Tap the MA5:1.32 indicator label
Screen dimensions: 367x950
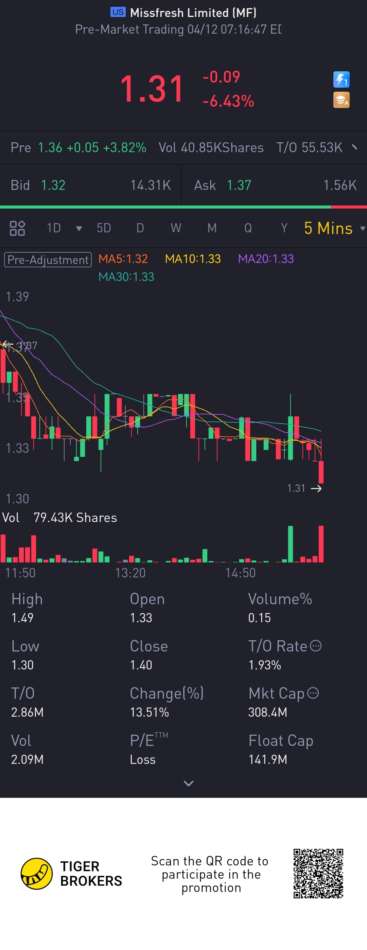point(123,259)
